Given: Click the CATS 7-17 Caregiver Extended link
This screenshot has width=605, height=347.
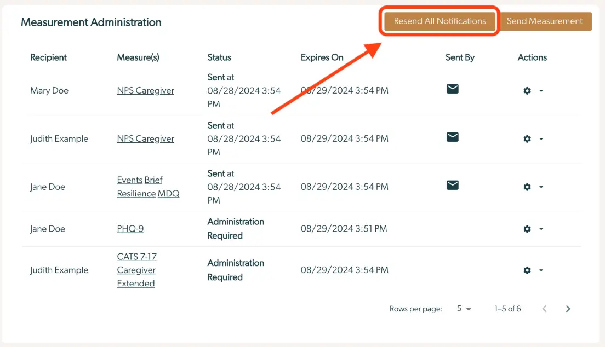Looking at the screenshot, I should [136, 270].
